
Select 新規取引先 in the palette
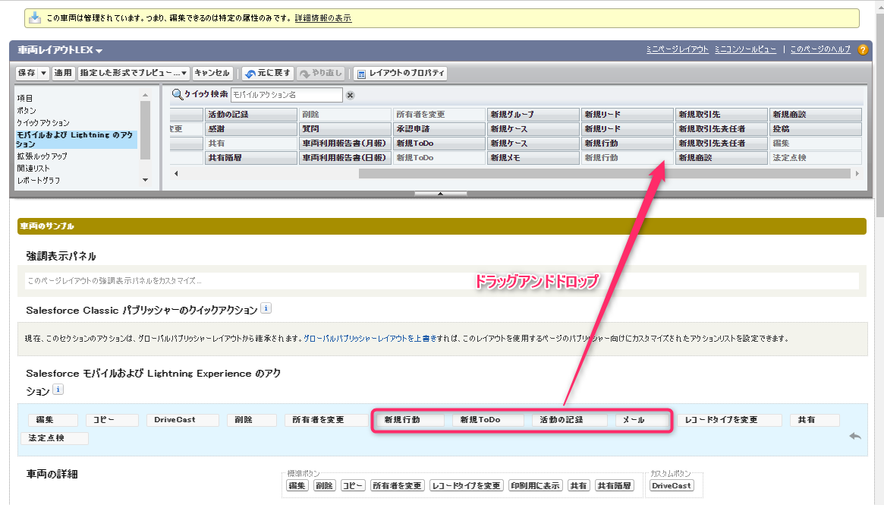point(722,115)
